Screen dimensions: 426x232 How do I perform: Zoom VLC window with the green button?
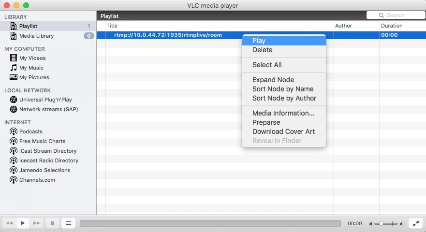coord(26,5)
